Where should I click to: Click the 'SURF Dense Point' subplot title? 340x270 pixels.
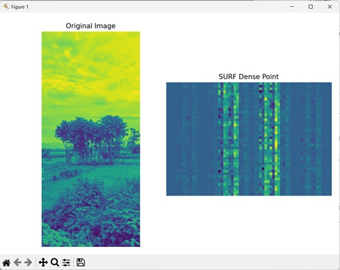249,76
